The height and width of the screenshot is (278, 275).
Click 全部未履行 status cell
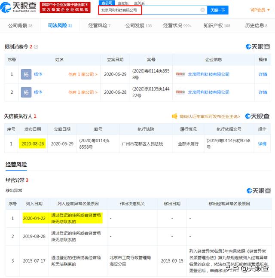click(x=188, y=144)
